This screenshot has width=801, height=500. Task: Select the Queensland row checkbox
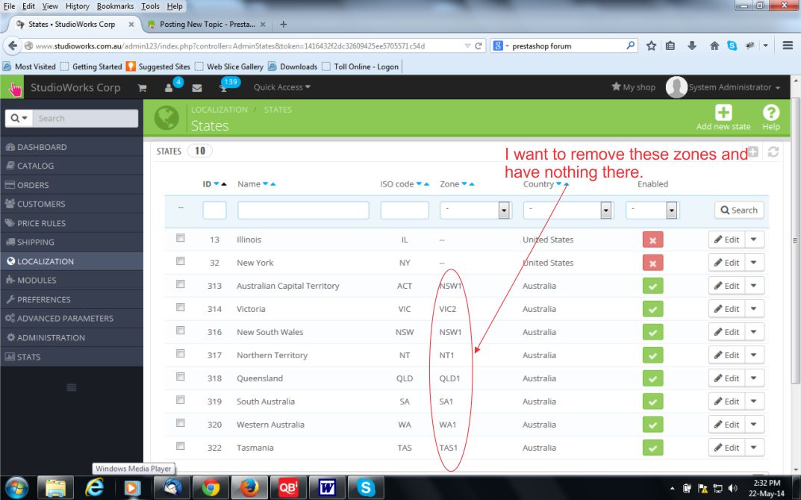tap(181, 376)
